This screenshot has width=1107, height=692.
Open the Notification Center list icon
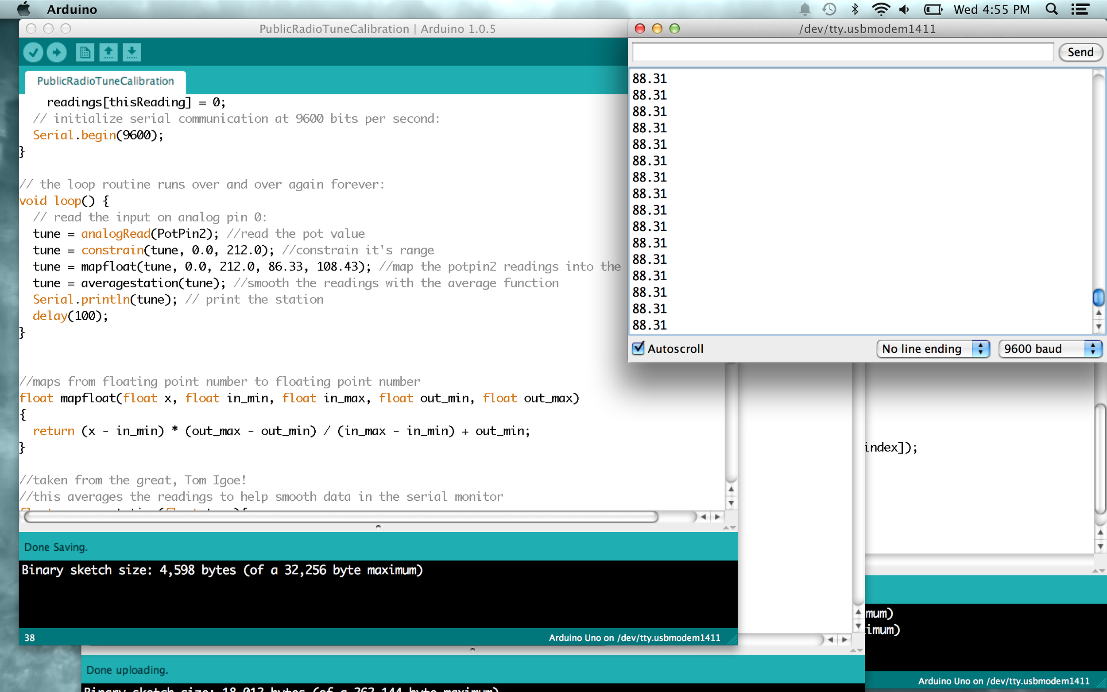coord(1080,9)
